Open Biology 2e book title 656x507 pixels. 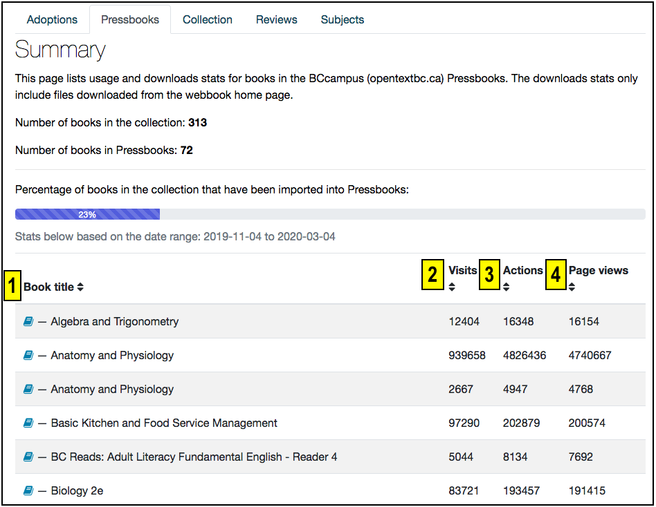pos(77,490)
